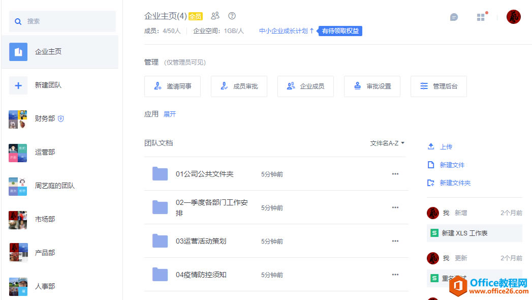Viewport: 532px width, 300px height.
Task: Click the 新建团队 plus button
Action: [x=18, y=85]
